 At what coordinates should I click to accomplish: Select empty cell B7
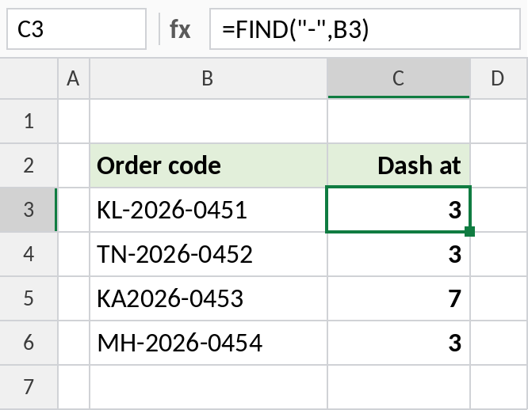tap(209, 387)
